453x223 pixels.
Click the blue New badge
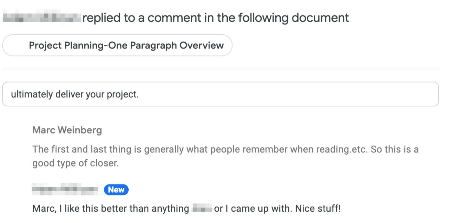116,190
